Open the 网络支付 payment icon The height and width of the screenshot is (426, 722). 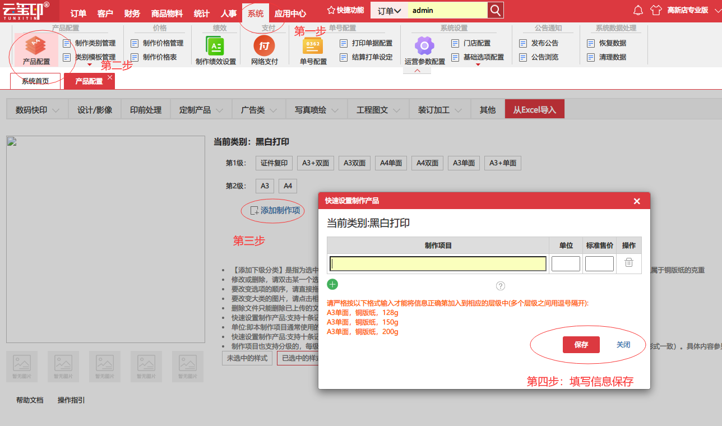[x=264, y=45]
